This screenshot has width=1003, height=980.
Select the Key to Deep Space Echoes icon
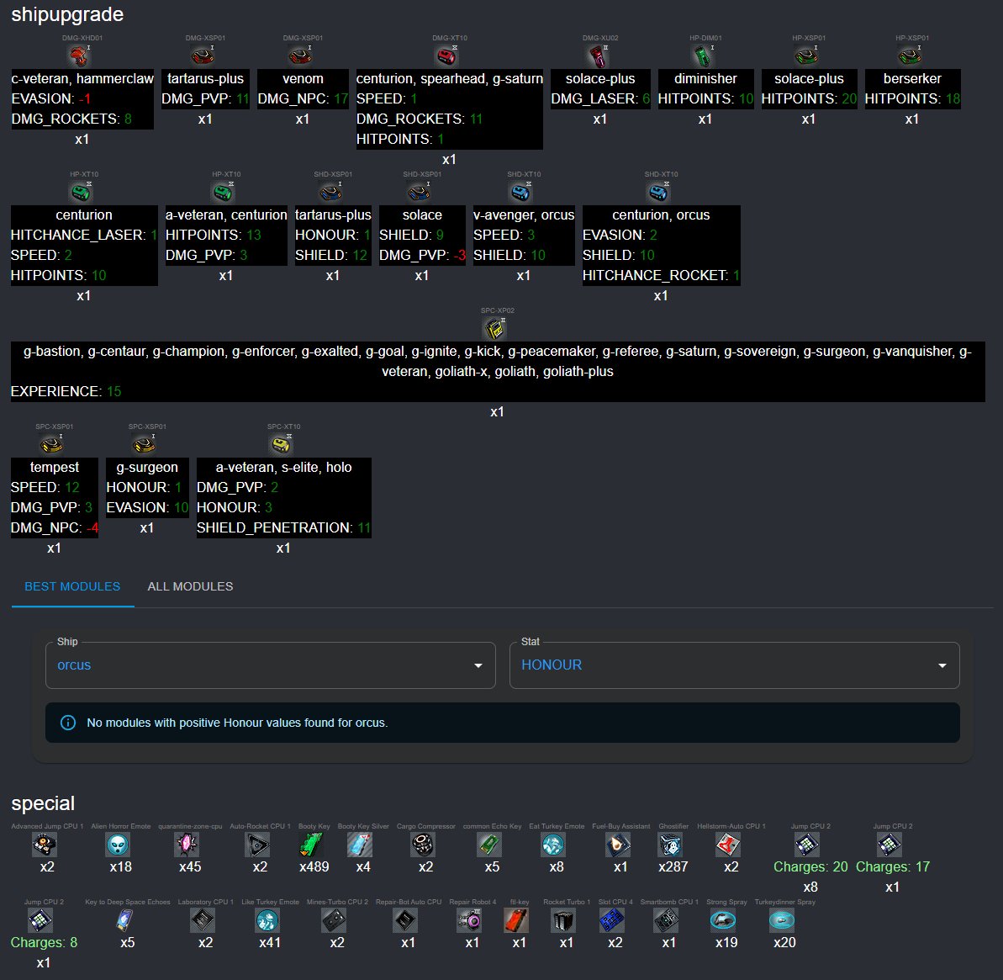(127, 920)
